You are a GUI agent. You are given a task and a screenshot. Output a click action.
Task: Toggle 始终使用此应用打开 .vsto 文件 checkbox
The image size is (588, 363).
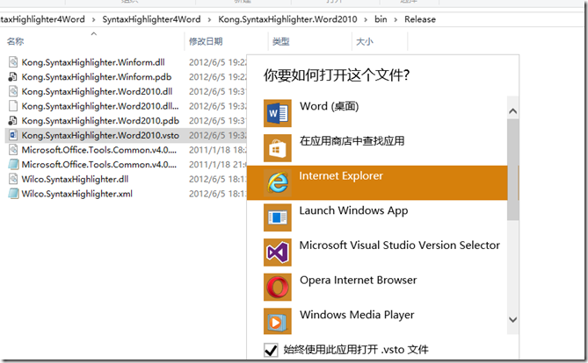[271, 350]
